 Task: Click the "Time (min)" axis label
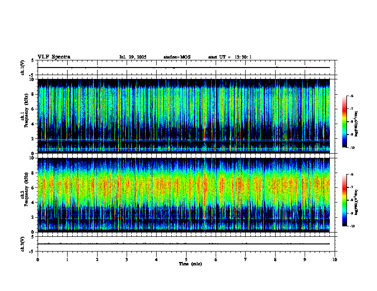pyautogui.click(x=190, y=264)
